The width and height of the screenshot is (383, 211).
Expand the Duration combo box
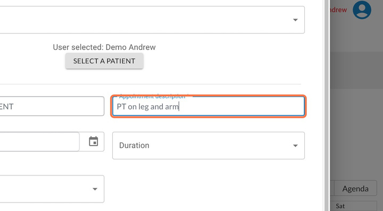209,146
